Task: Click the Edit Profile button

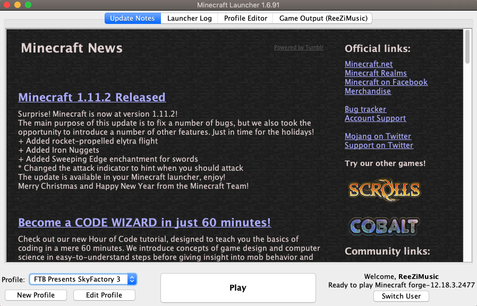Action: click(104, 295)
